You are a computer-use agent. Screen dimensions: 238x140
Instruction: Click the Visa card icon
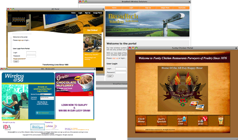pos(200,107)
